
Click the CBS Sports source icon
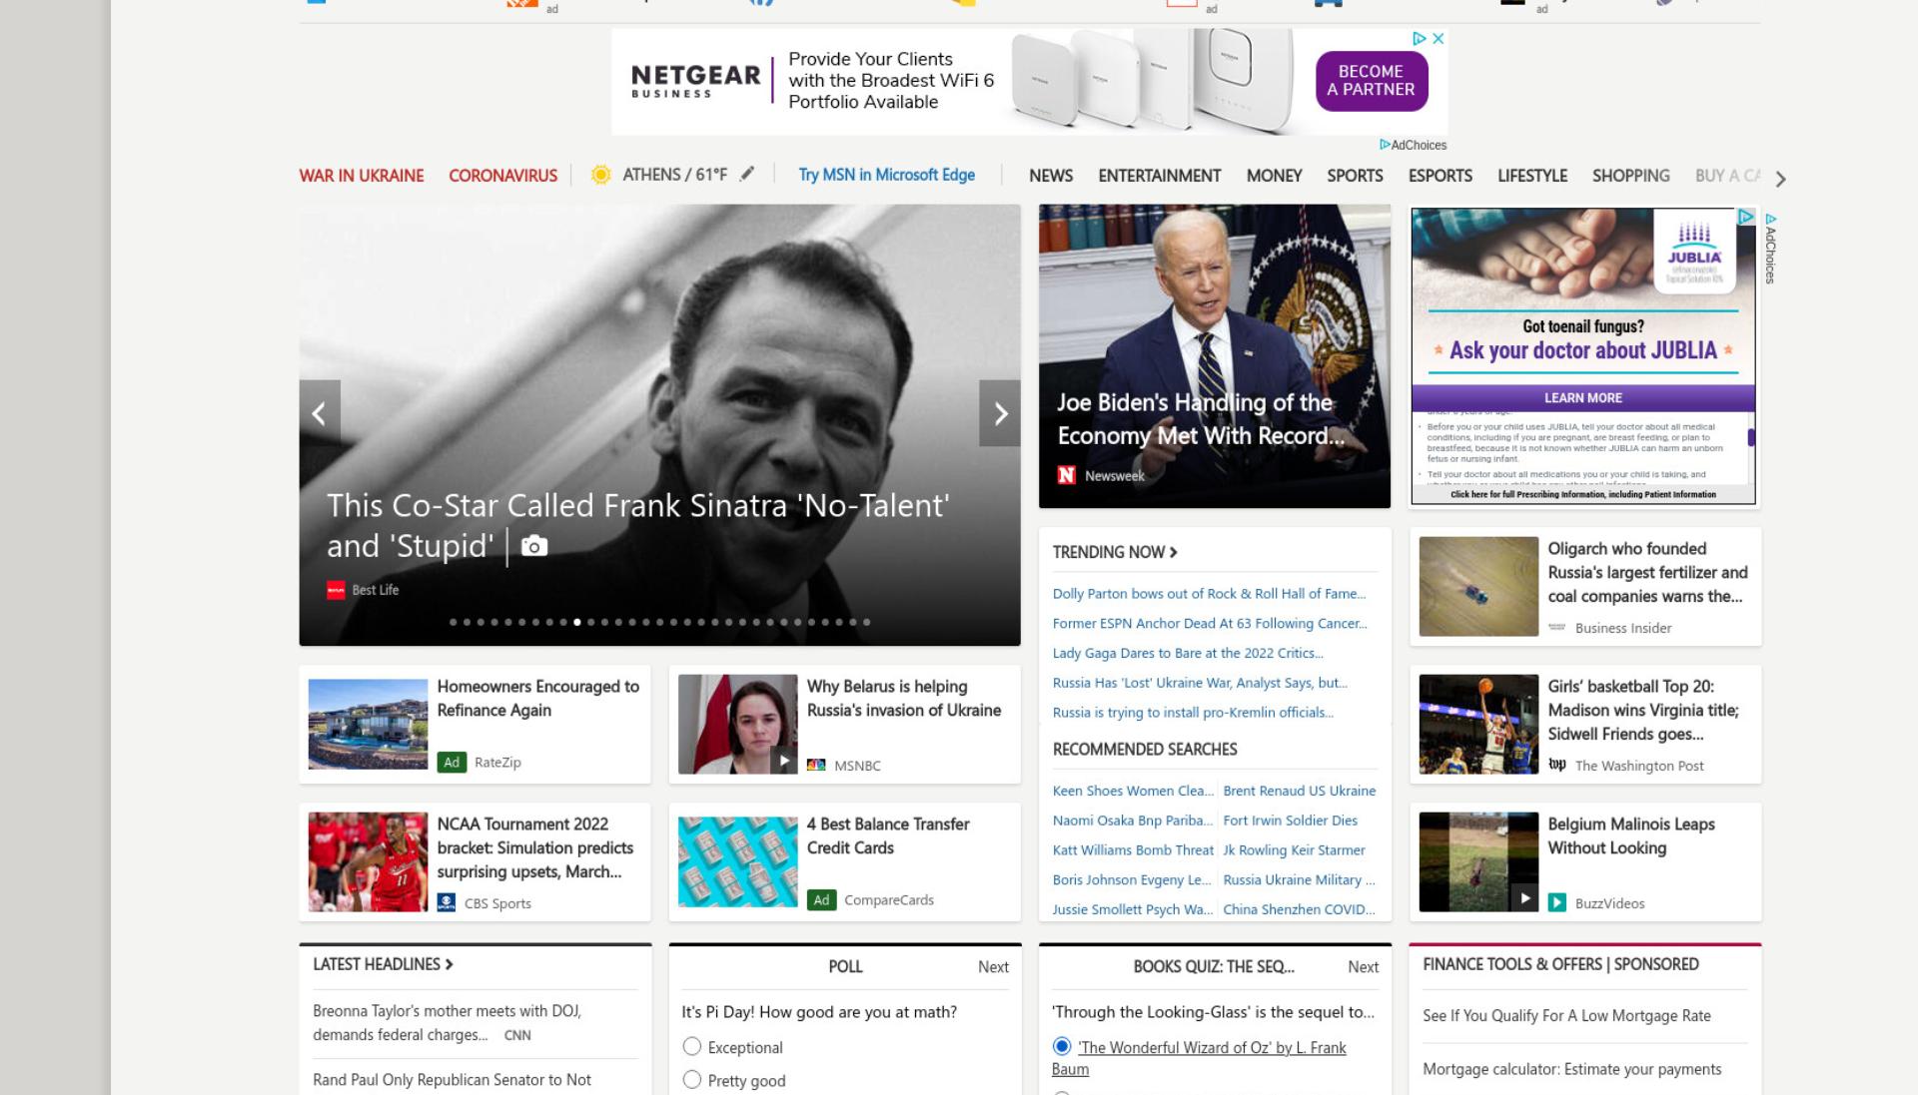pyautogui.click(x=447, y=902)
